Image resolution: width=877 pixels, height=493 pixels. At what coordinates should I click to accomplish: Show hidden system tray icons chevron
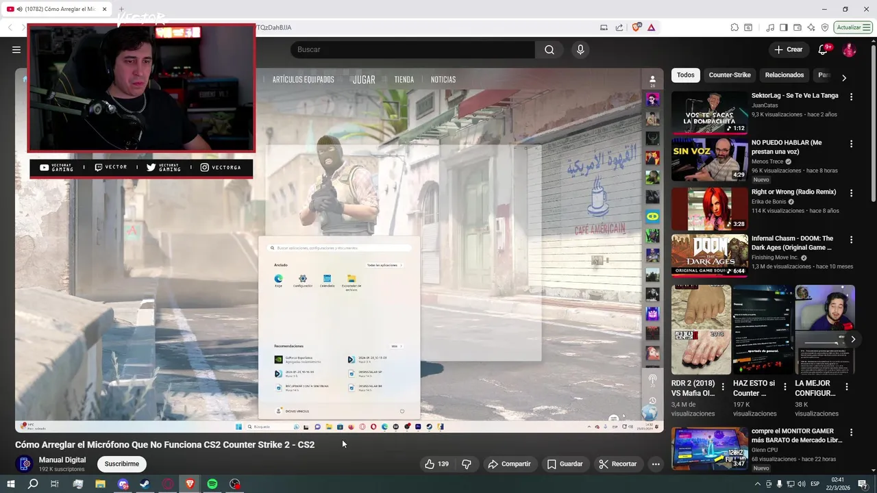point(758,484)
